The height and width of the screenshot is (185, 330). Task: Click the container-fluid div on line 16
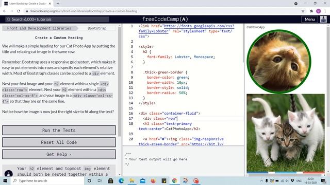pyautogui.click(x=170, y=113)
